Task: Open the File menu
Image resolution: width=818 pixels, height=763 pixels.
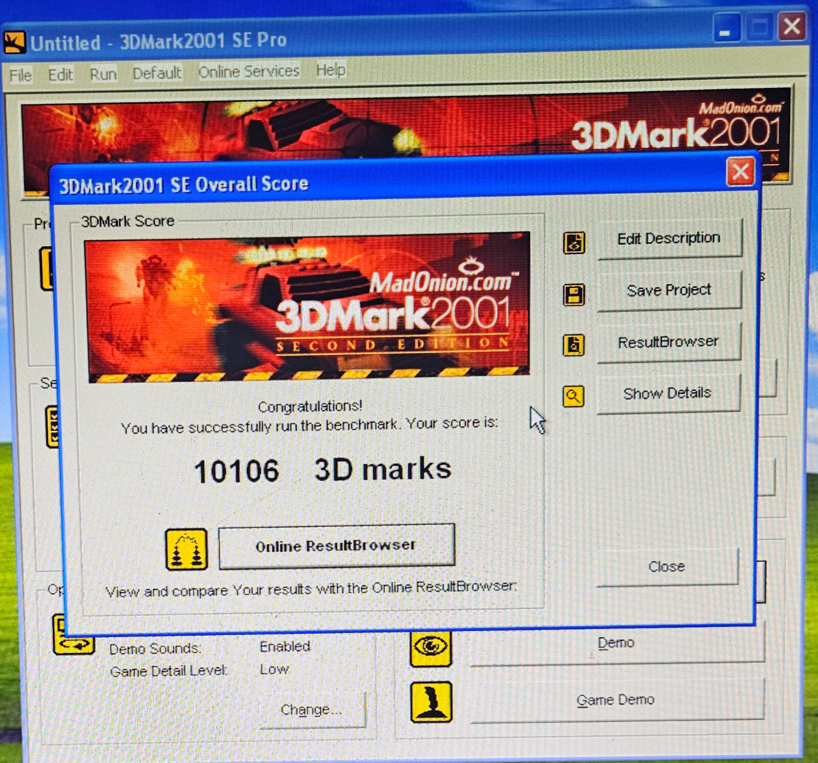Action: pyautogui.click(x=20, y=75)
